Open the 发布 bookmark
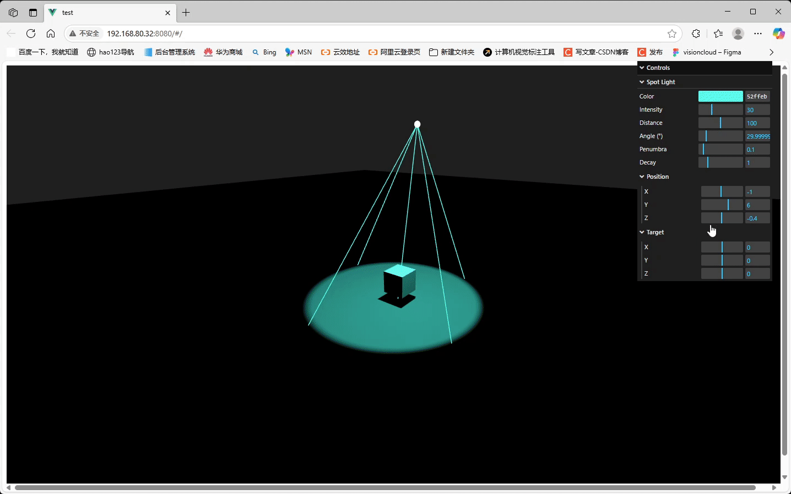The image size is (791, 494). coord(650,52)
